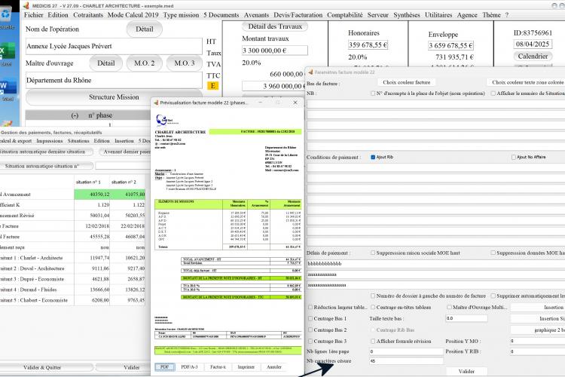Screen dimensions: 565x377
Task: Click the M.O. 2 button
Action: [144, 63]
